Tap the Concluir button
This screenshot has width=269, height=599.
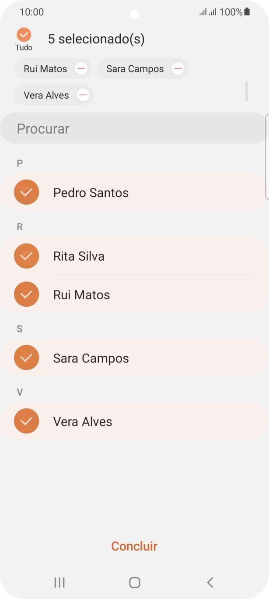(134, 546)
